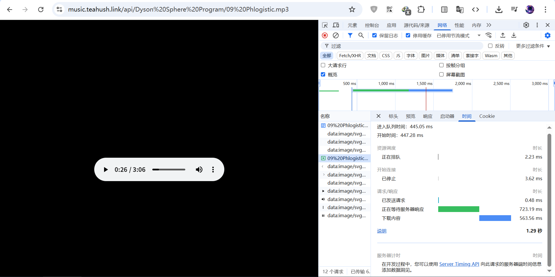Expand 更多过滤条件 dropdown
Image resolution: width=555 pixels, height=277 pixels.
click(x=533, y=46)
